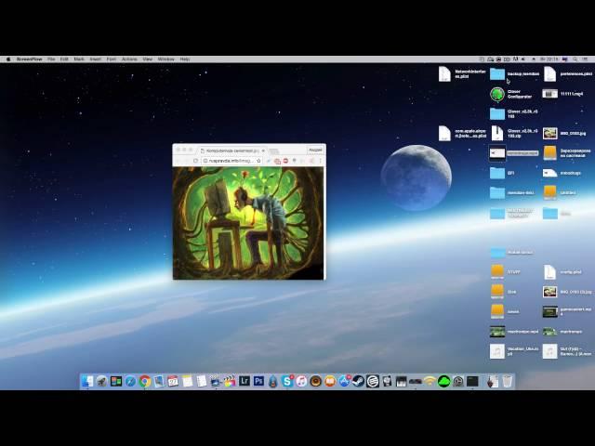
Task: Open Launchpad rocket icon in Dock
Action: coord(101,381)
